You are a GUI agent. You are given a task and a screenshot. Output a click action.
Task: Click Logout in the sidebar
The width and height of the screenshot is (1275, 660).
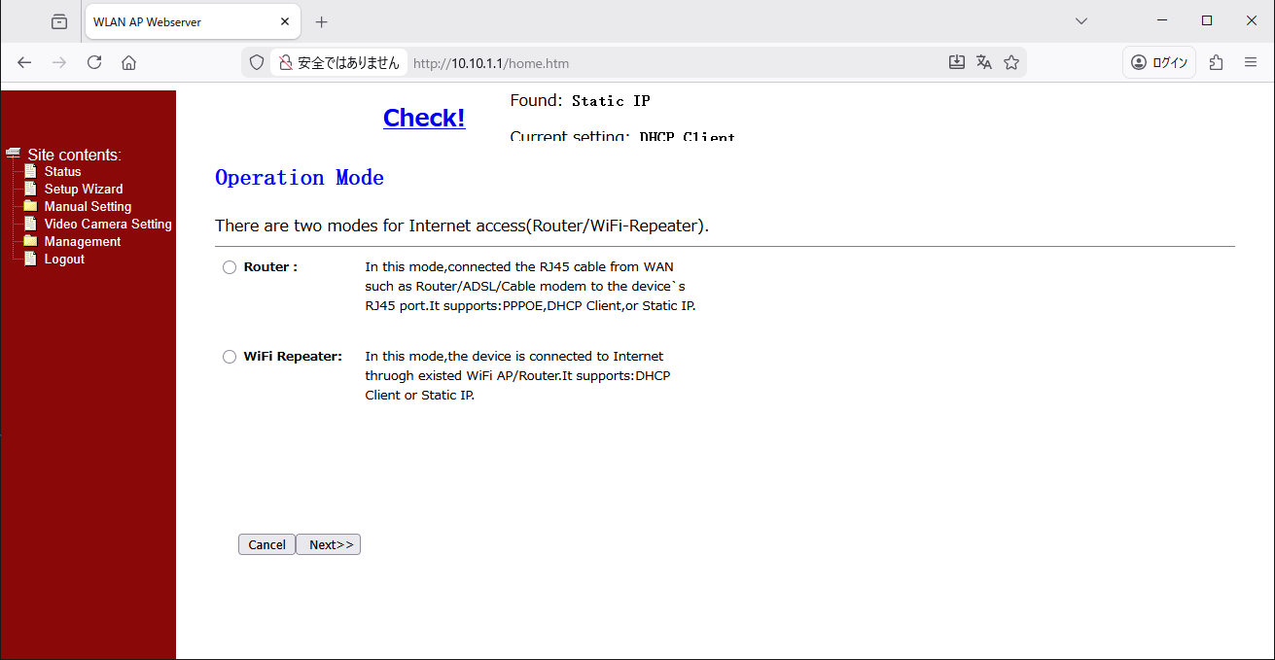pos(64,259)
